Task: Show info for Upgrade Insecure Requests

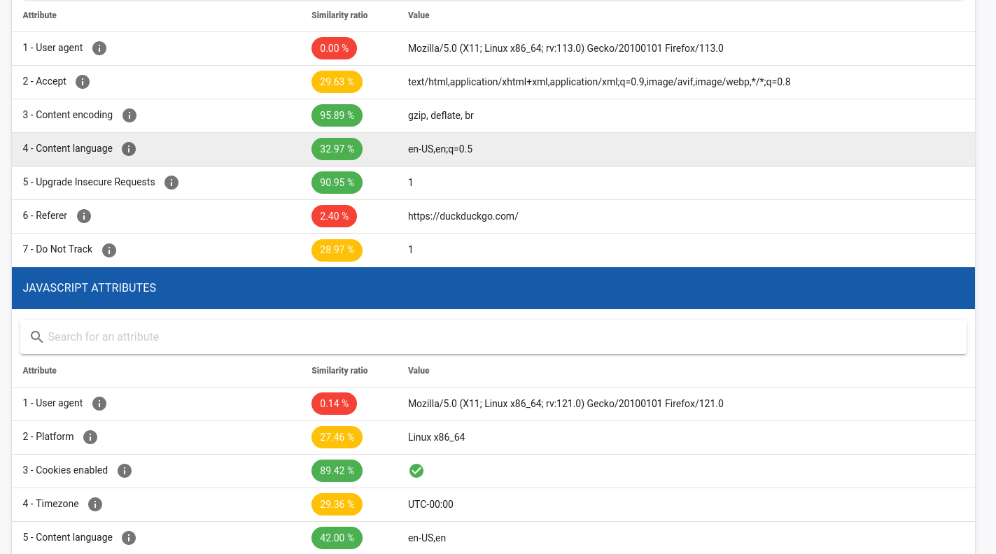Action: (x=171, y=183)
